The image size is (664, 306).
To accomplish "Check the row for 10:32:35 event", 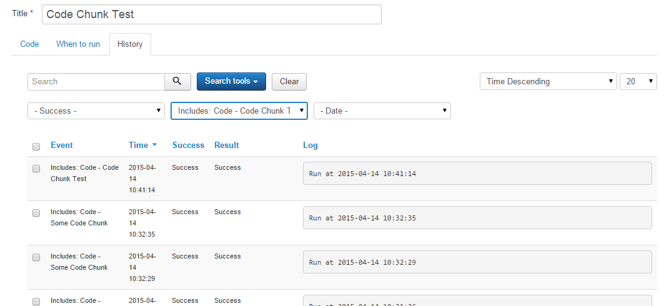I will tap(36, 213).
